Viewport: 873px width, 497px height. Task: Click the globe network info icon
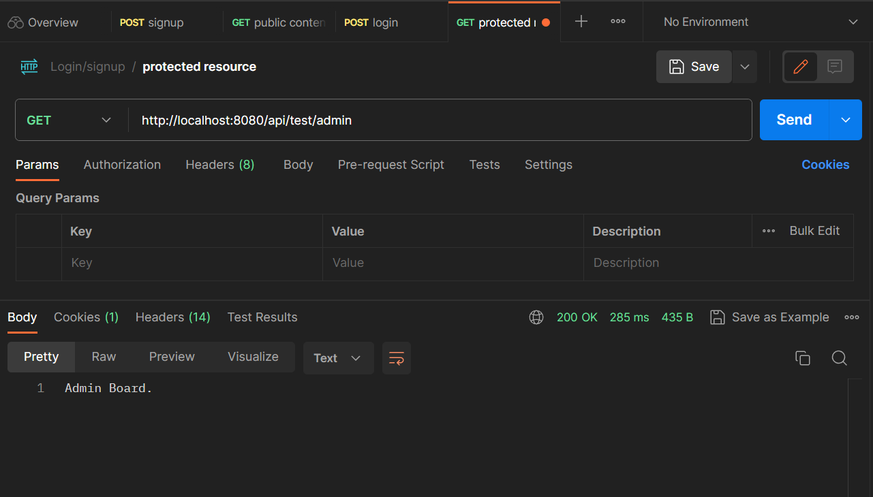pos(536,317)
